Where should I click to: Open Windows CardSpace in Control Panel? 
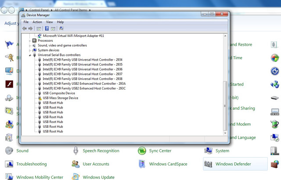point(168,164)
